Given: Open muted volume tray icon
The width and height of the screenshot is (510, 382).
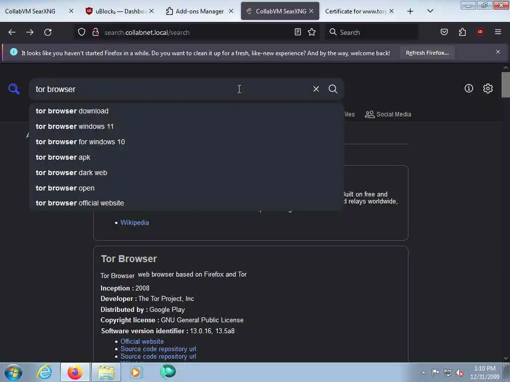Looking at the screenshot, I should (460, 373).
